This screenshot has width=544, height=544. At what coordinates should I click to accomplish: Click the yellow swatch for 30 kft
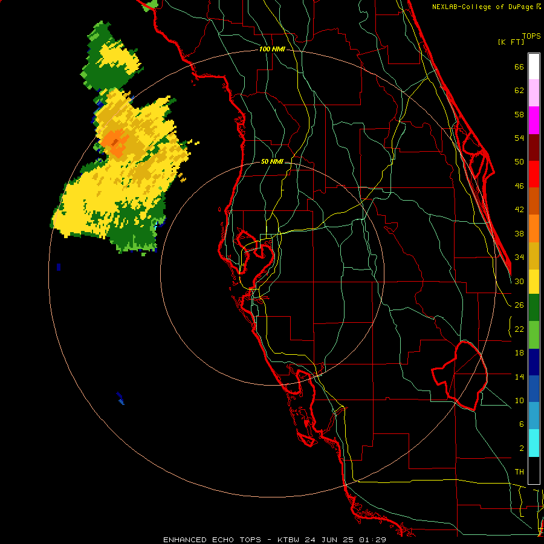pos(534,282)
